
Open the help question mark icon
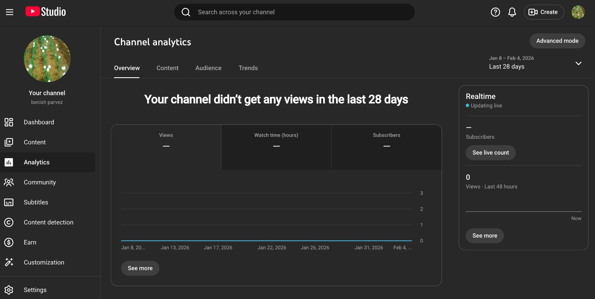point(495,12)
